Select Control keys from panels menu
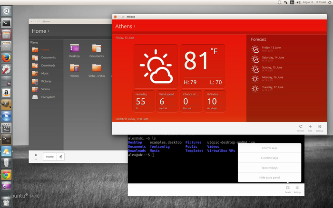The height and width of the screenshot is (208, 333). (x=269, y=148)
